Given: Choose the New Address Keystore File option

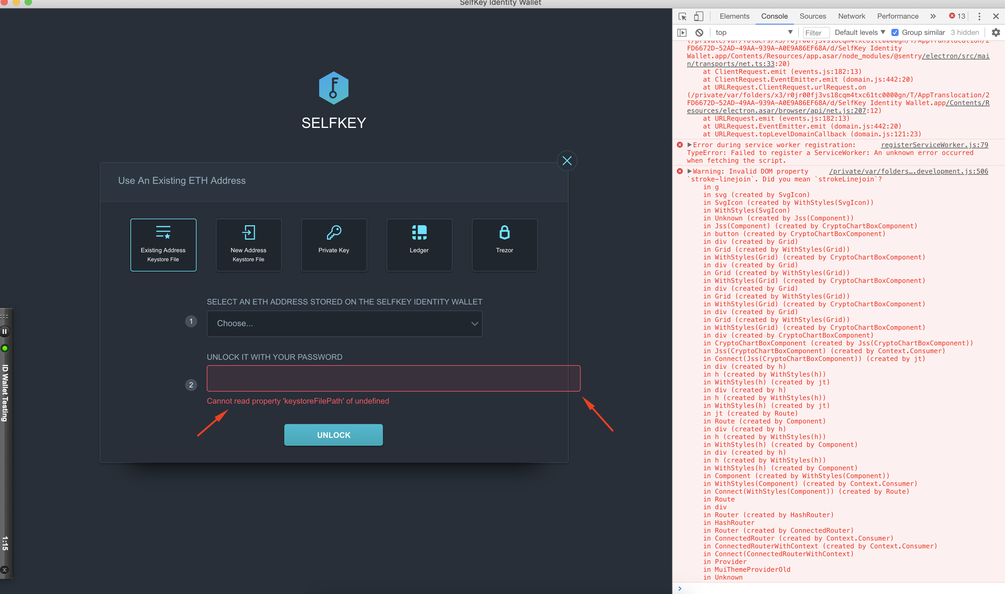Looking at the screenshot, I should click(x=248, y=244).
